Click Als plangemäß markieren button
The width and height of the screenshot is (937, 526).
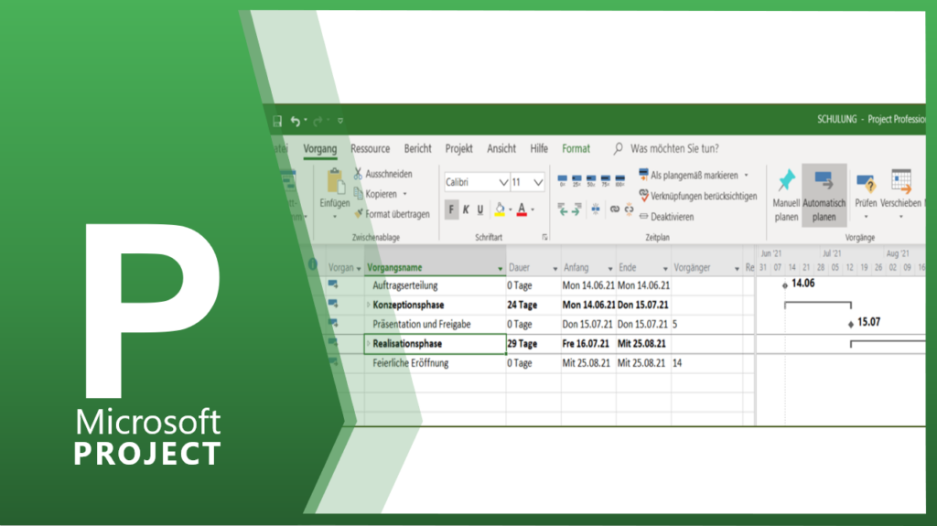(x=688, y=175)
